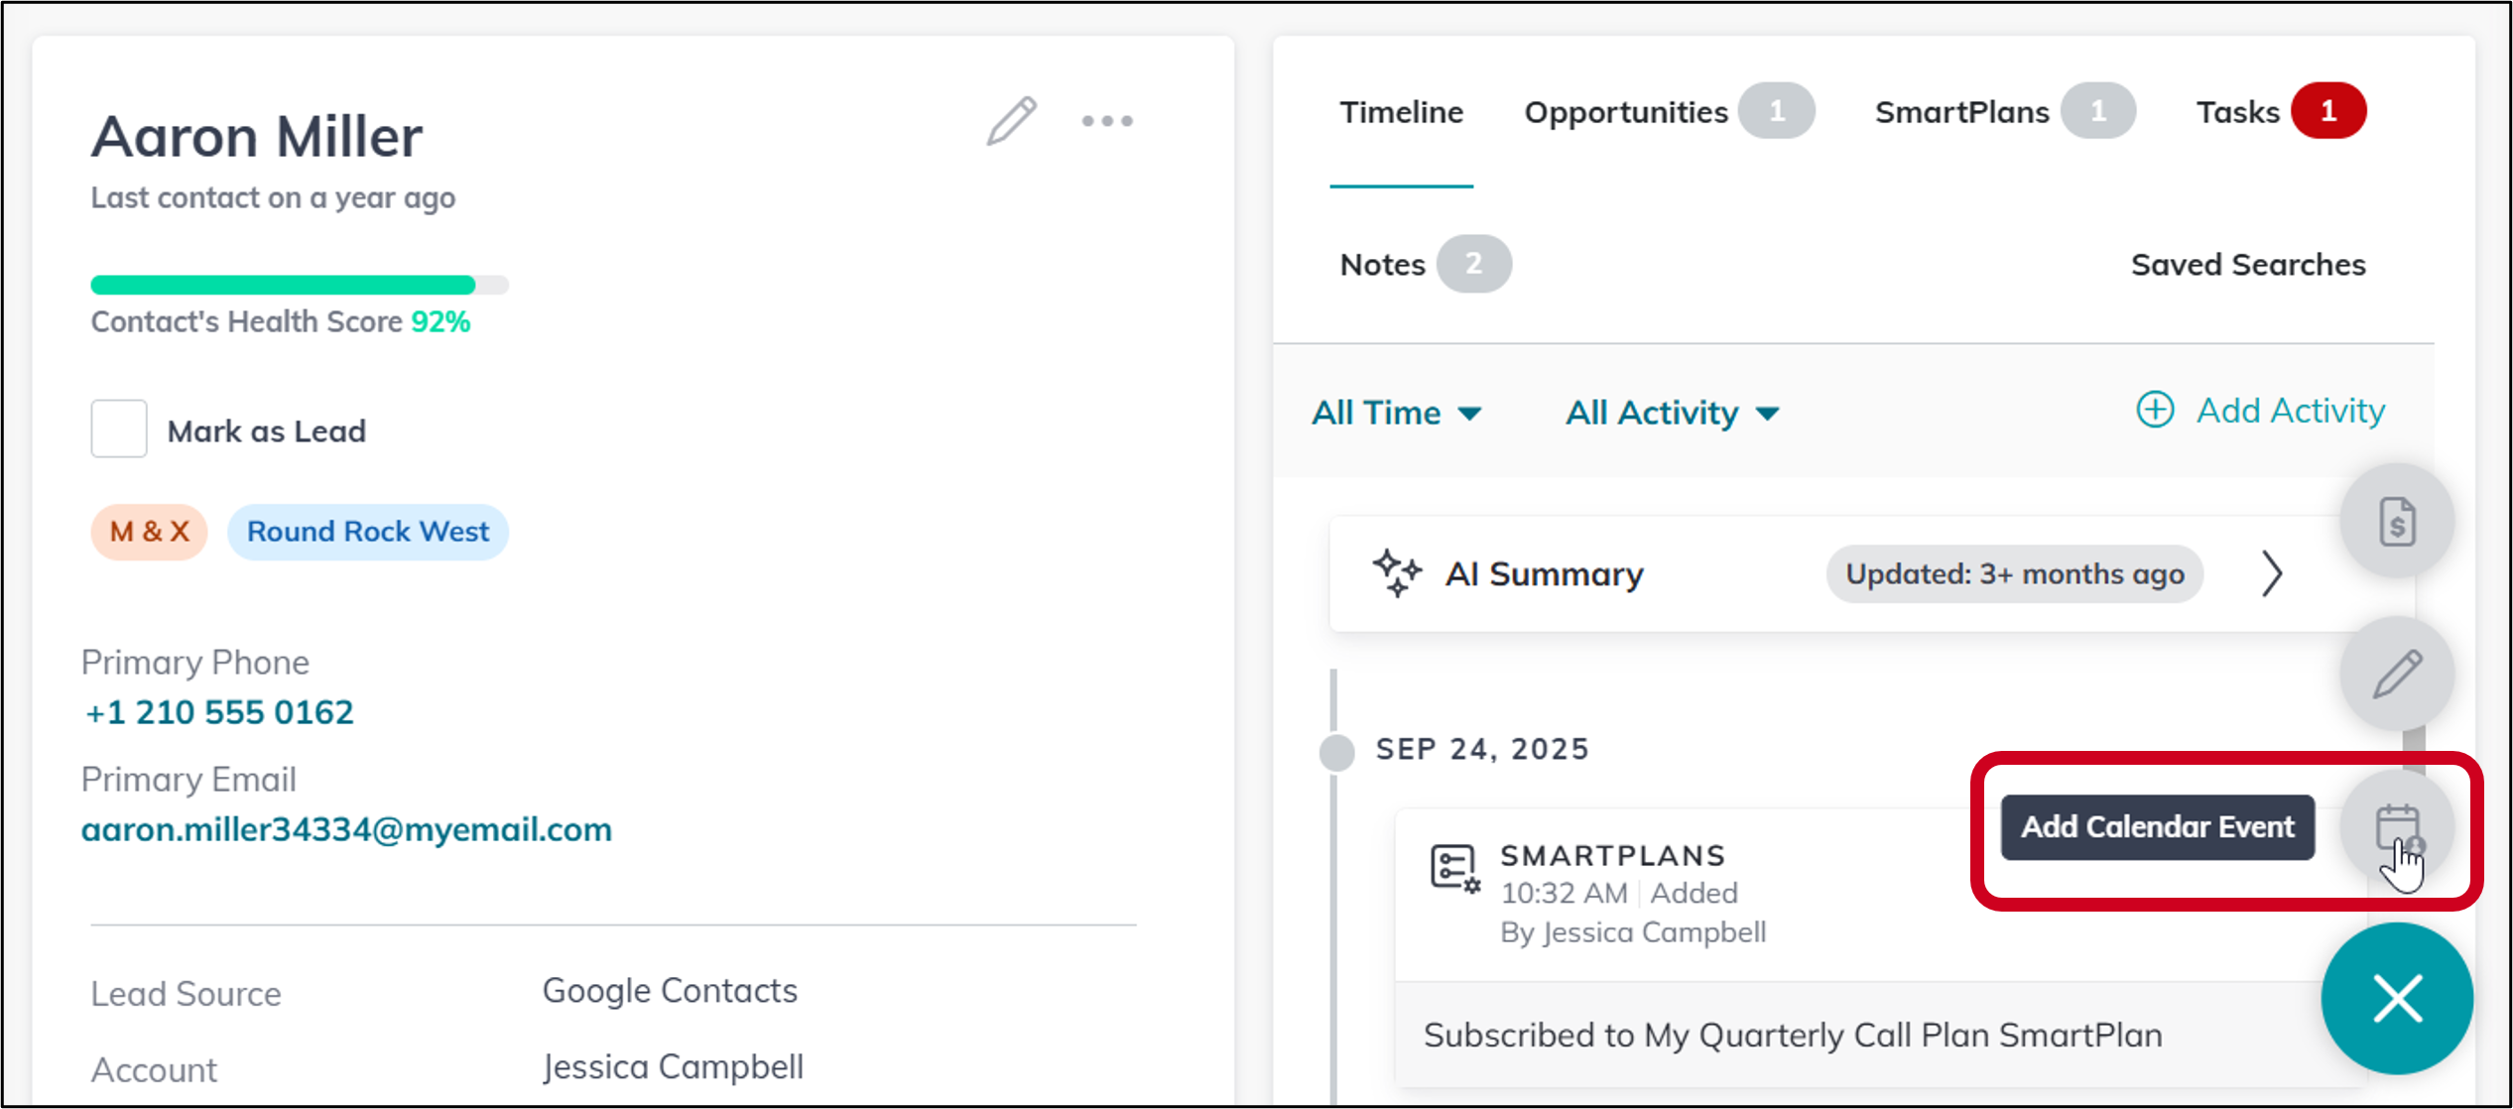The width and height of the screenshot is (2513, 1109).
Task: Click the add opportunity dollar document icon
Action: tap(2397, 521)
